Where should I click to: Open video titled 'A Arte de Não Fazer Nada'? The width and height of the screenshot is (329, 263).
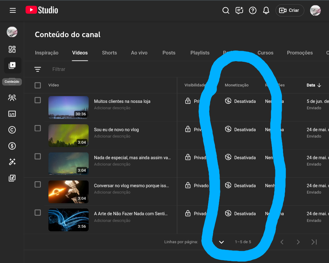[131, 214]
